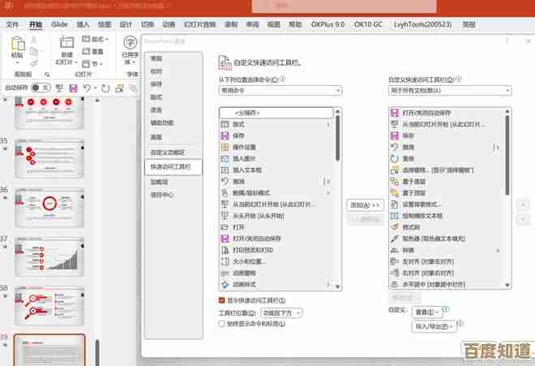This screenshot has width=535, height=366.
Task: Select 打开 (Open) in the left command list
Action: point(276,227)
